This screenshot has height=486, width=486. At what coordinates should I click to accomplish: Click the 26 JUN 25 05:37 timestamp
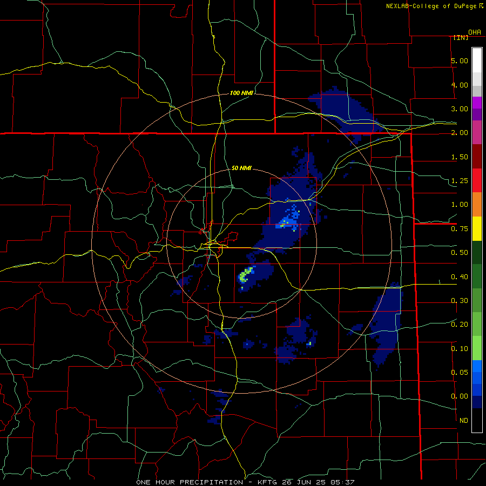pos(318,482)
